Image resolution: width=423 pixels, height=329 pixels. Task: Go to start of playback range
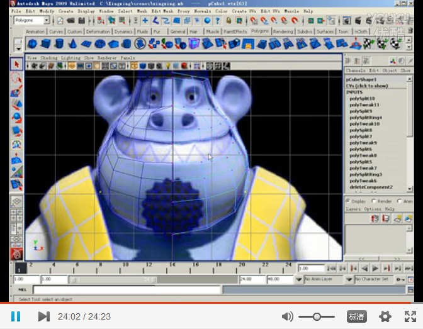click(x=331, y=269)
